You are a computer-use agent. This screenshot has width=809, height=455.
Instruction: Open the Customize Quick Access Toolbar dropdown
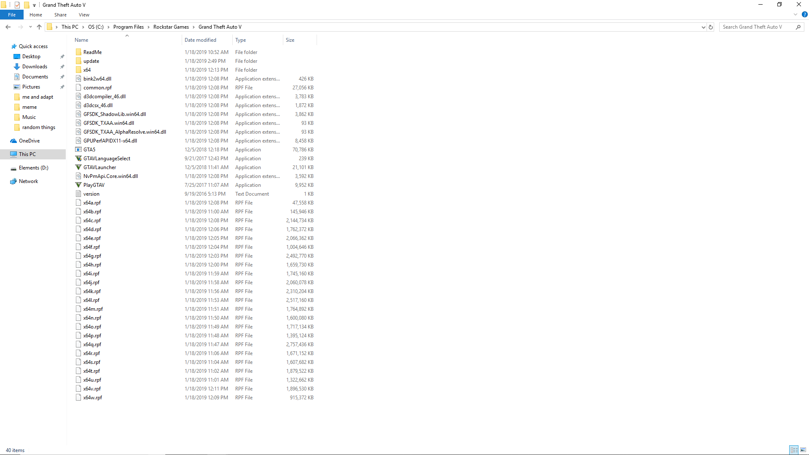pyautogui.click(x=34, y=5)
